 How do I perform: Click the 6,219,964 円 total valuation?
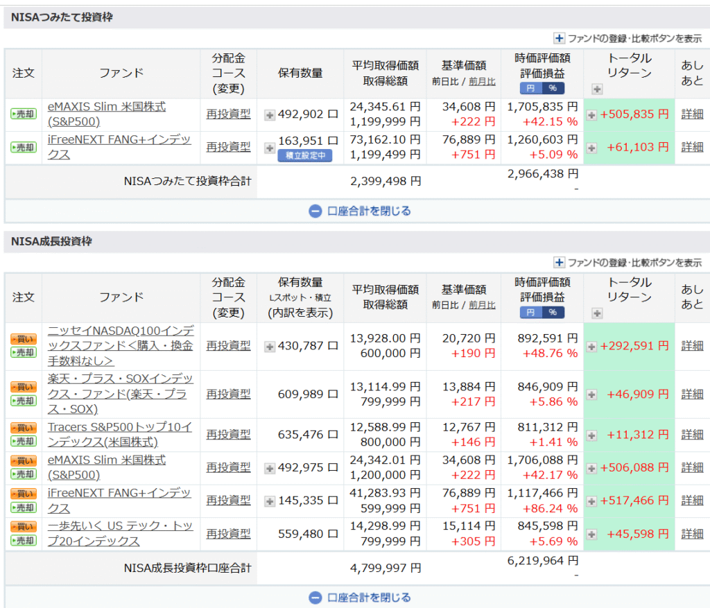click(x=542, y=561)
